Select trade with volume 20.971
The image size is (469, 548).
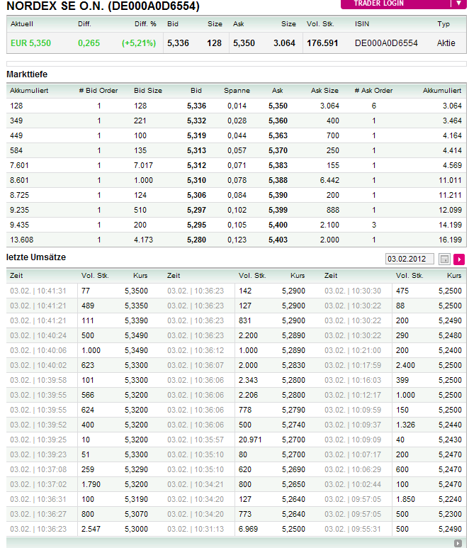pyautogui.click(x=250, y=440)
